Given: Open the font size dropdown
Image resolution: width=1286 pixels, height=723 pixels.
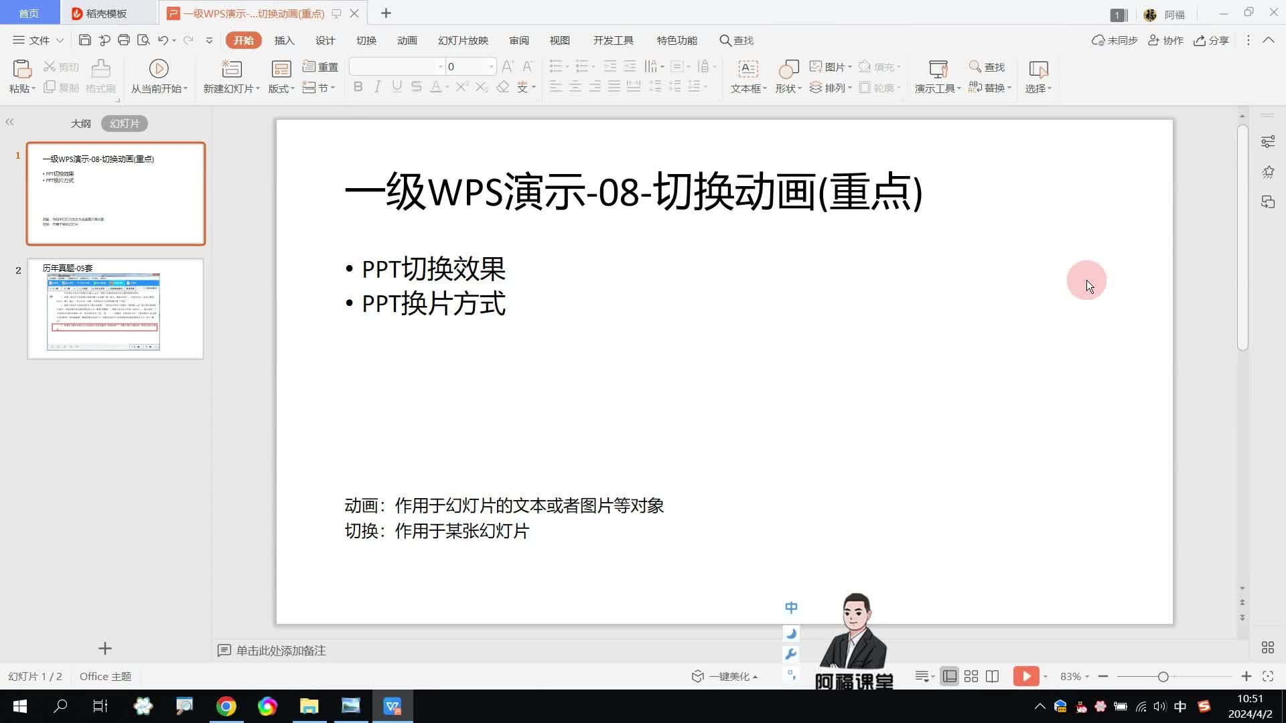Looking at the screenshot, I should tap(491, 67).
